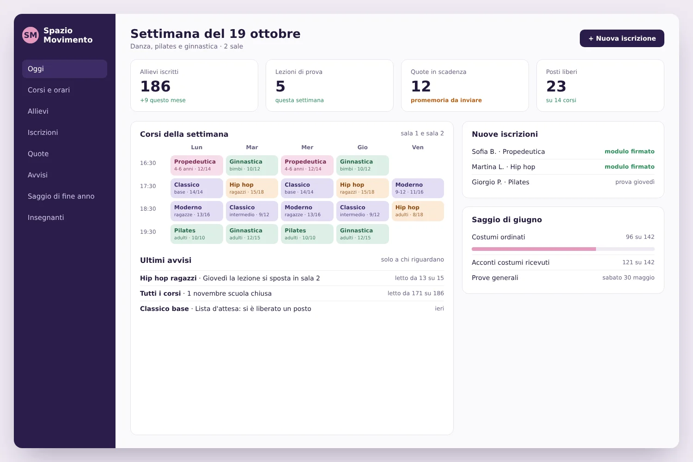Go to Saggio di fine anno
The image size is (693, 462).
pyautogui.click(x=65, y=196)
